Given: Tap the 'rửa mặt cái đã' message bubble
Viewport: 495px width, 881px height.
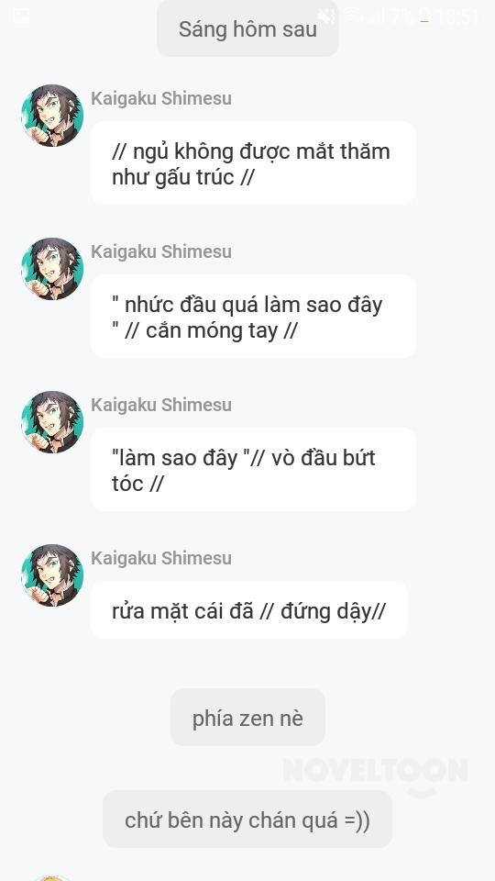Looking at the screenshot, I should [x=249, y=610].
